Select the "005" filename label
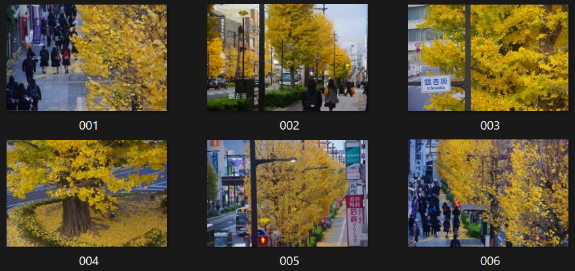Image resolution: width=575 pixels, height=271 pixels. pyautogui.click(x=289, y=260)
